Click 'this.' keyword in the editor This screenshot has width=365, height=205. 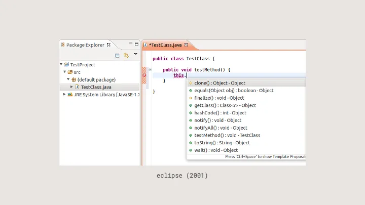click(179, 75)
